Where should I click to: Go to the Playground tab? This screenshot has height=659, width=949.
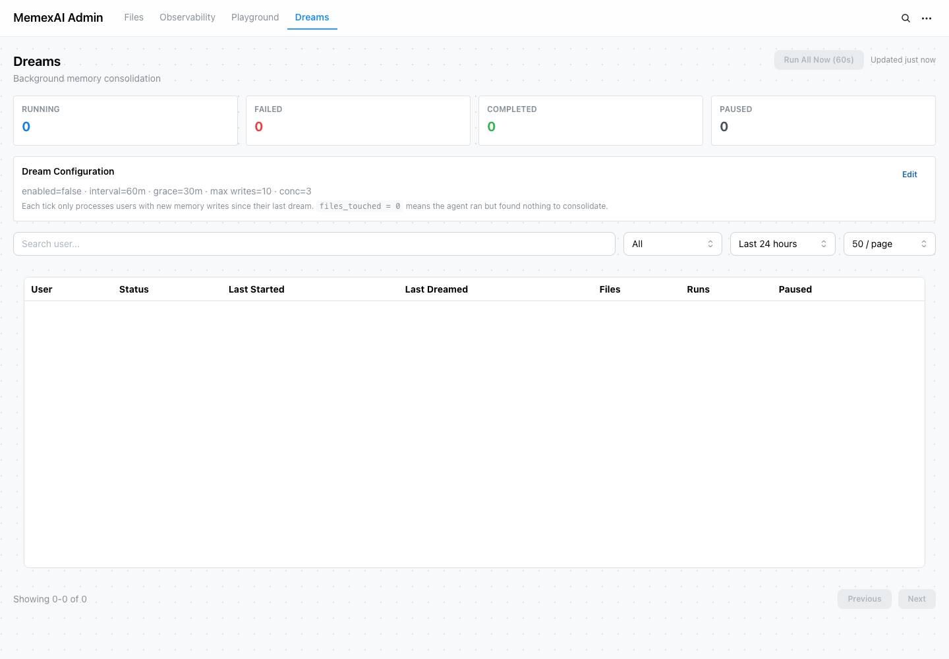tap(255, 17)
